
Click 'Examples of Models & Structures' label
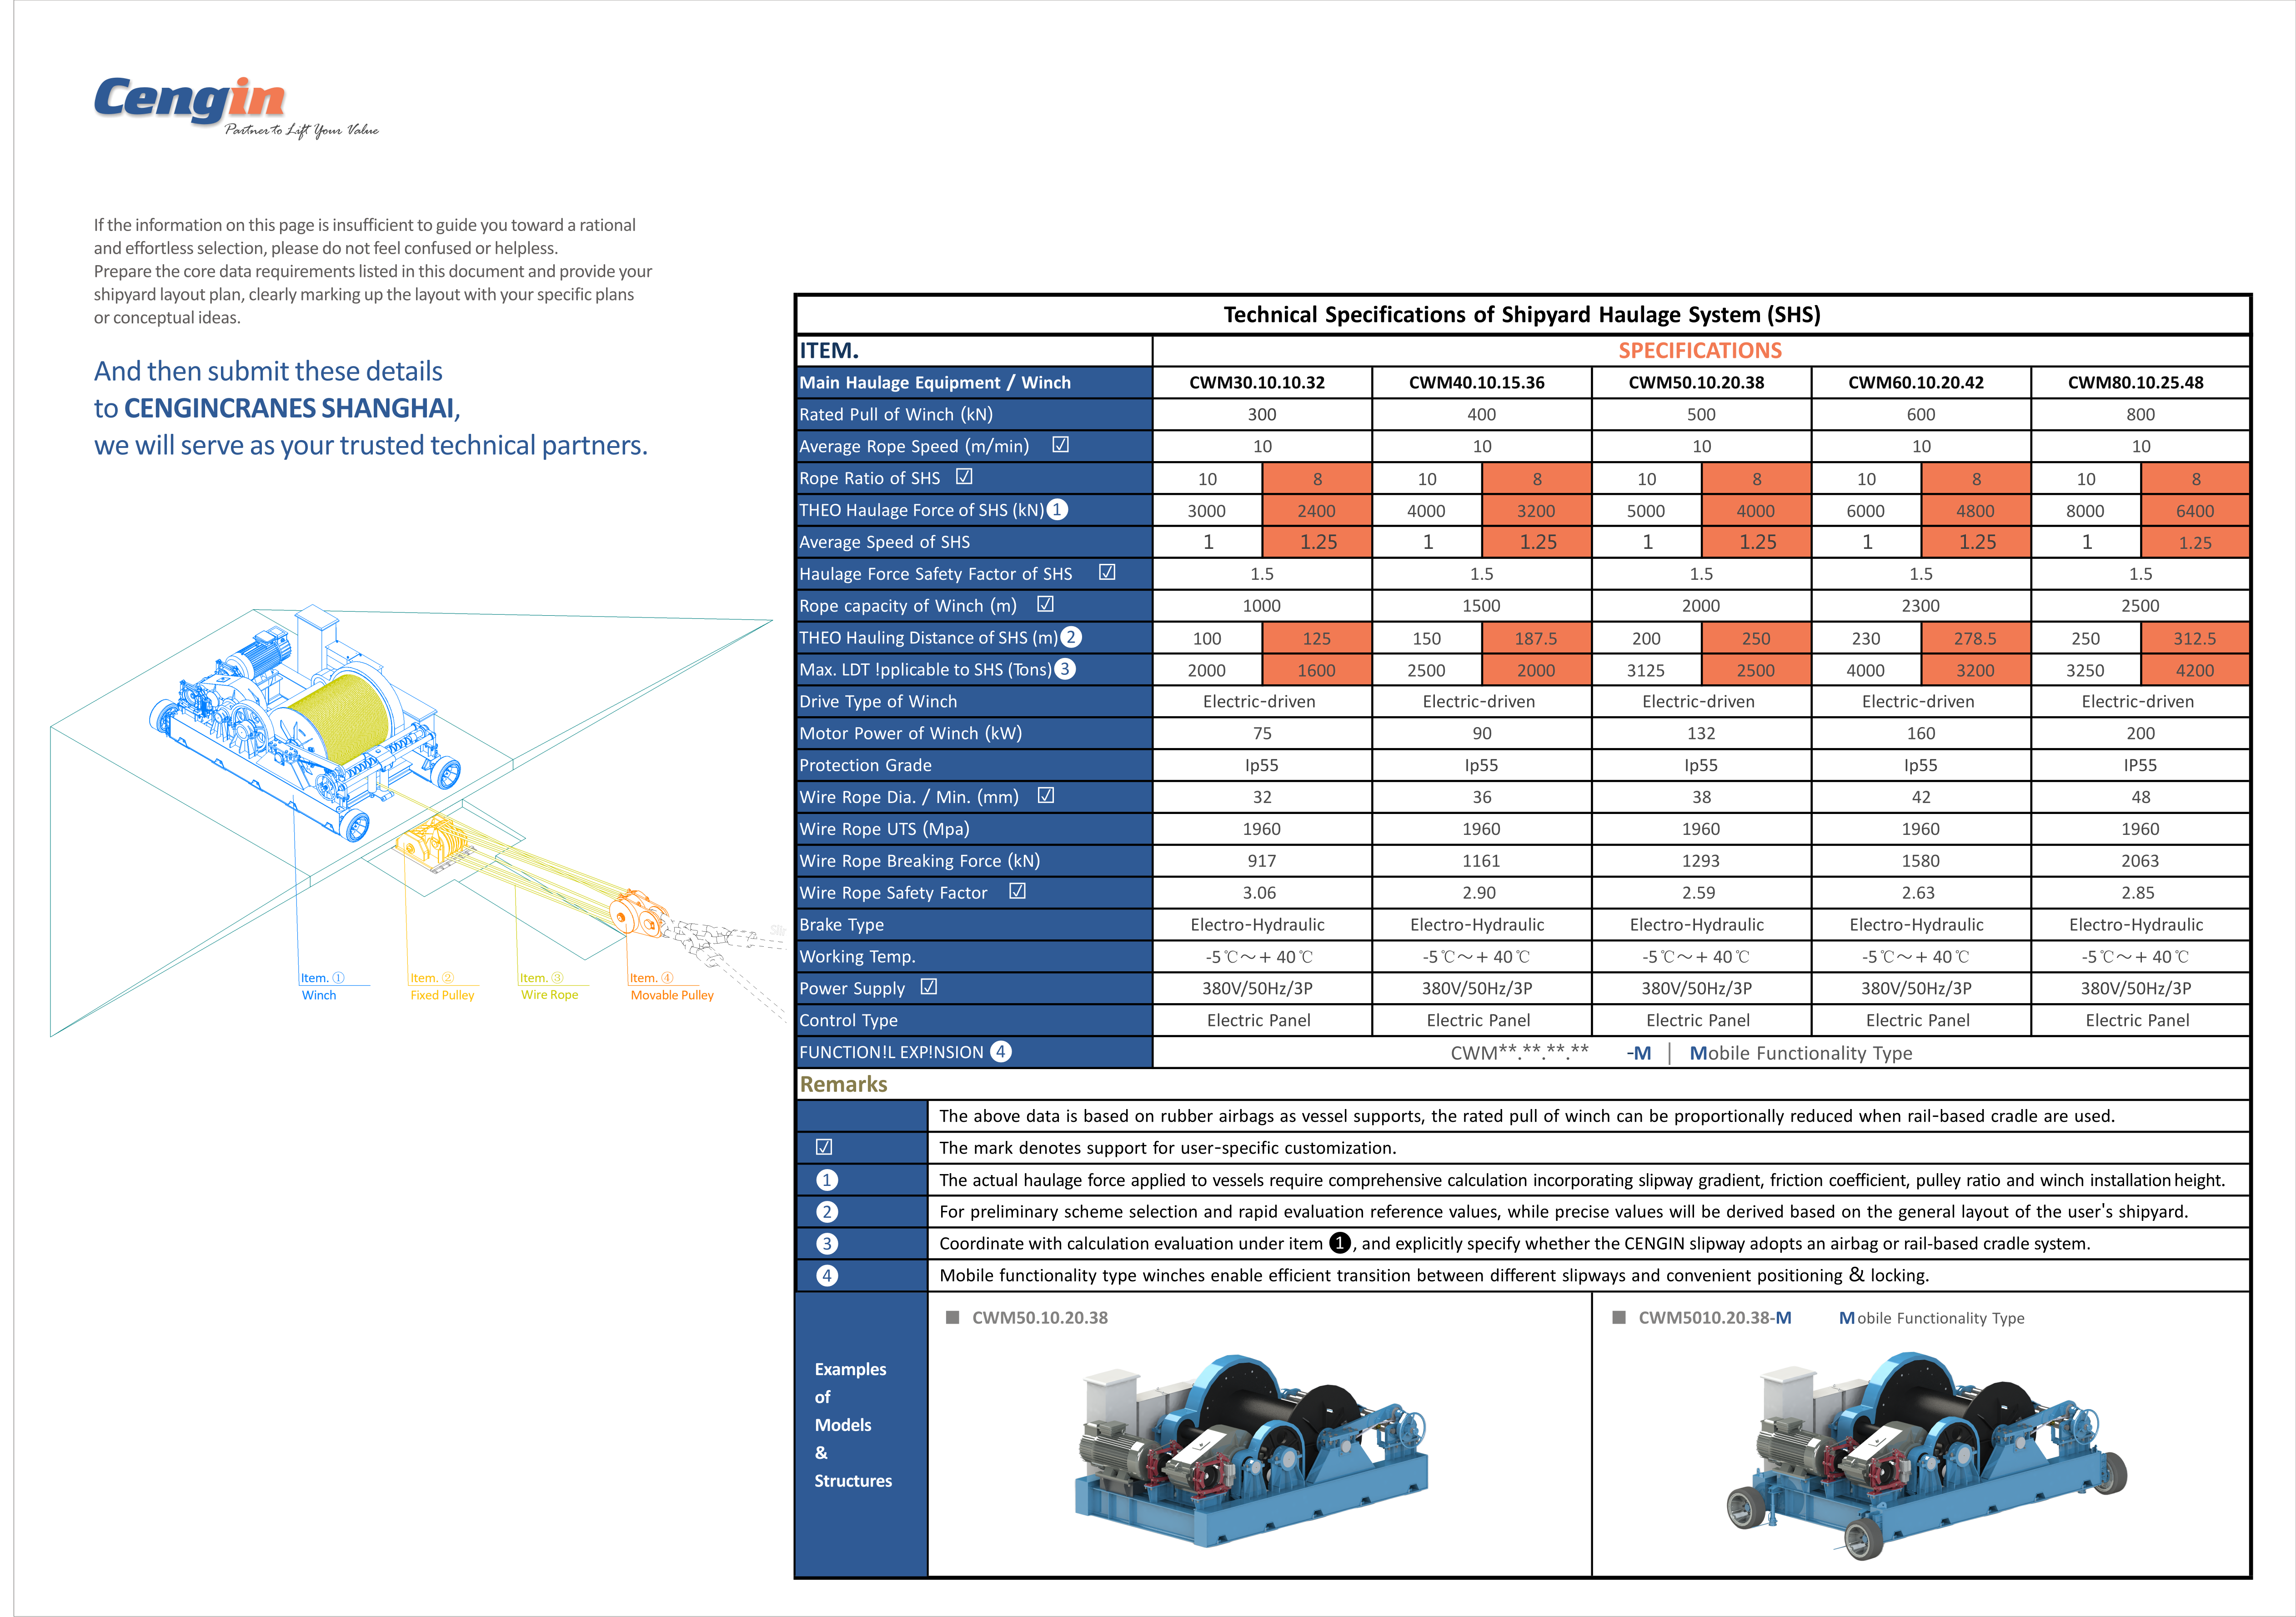pyautogui.click(x=852, y=1425)
